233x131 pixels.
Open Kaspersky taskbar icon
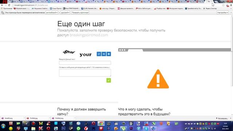[41, 128]
